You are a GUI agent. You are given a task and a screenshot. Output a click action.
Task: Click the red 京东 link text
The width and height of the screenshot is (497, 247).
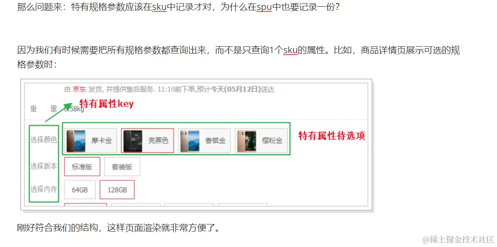79,90
